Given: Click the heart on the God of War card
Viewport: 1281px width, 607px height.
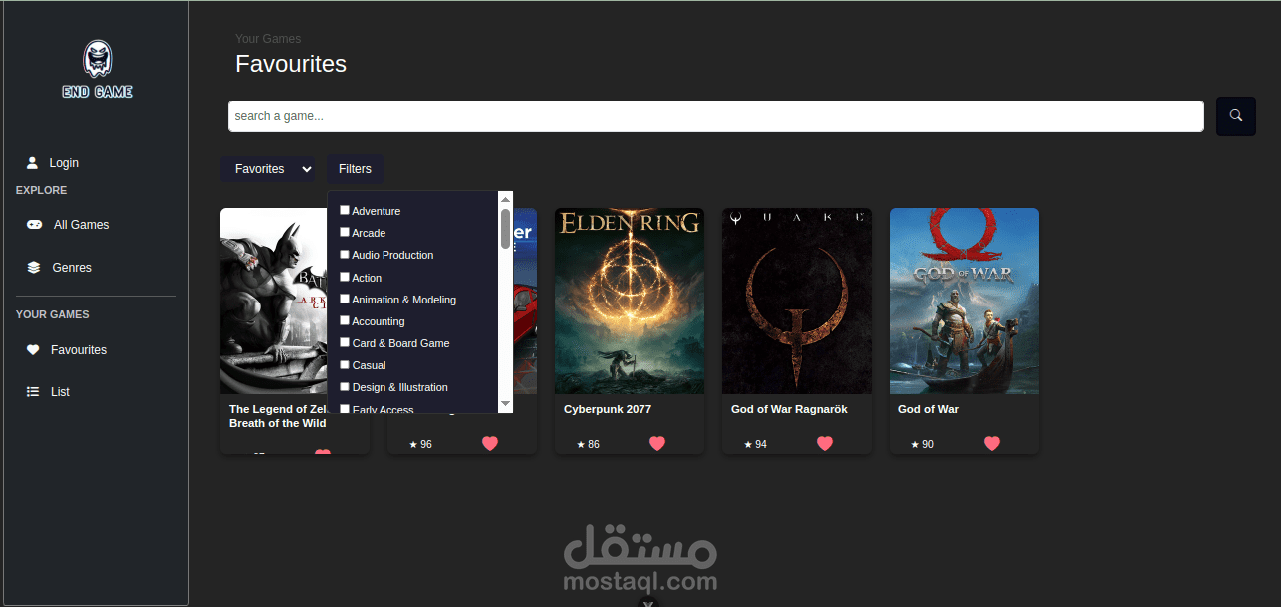Looking at the screenshot, I should point(992,444).
